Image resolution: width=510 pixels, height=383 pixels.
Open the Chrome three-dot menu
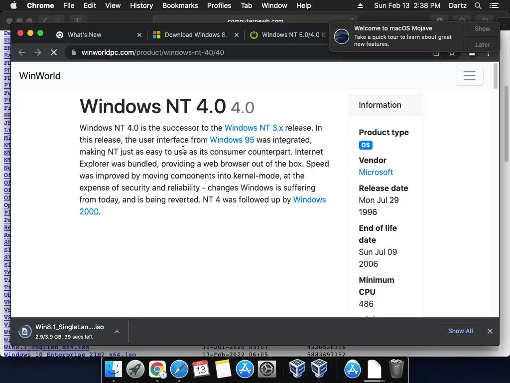[x=488, y=53]
